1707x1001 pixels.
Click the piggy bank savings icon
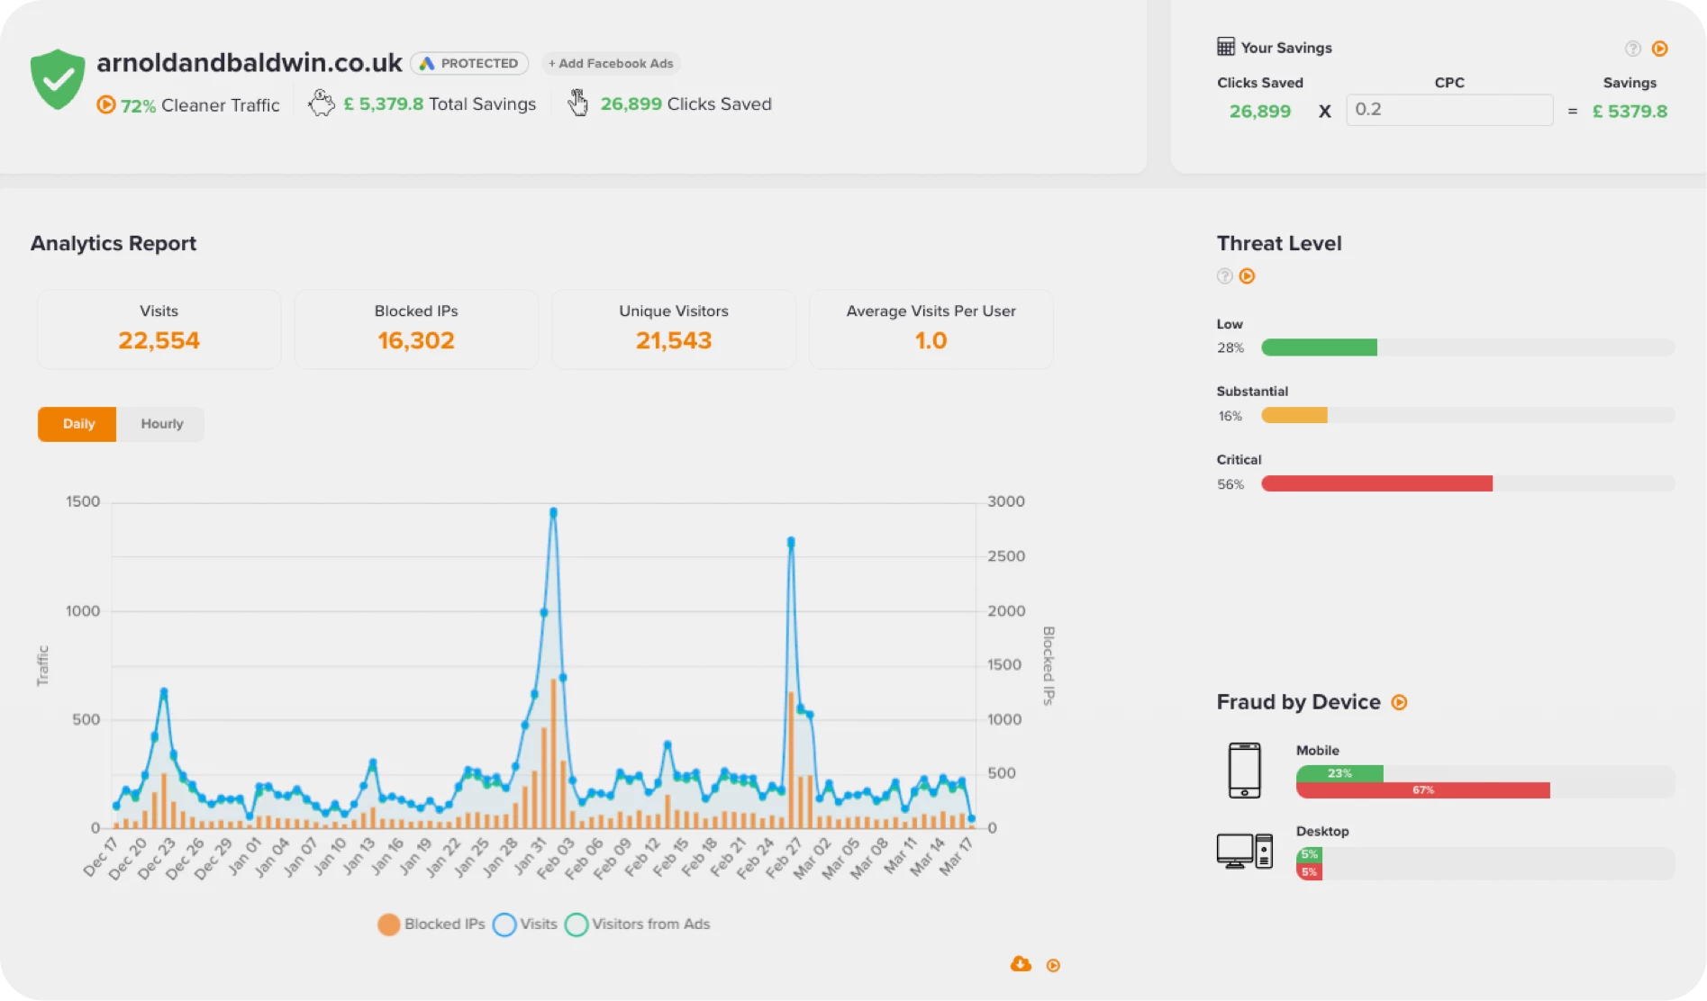pos(322,103)
